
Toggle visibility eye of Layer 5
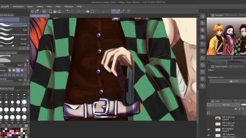click(x=208, y=130)
